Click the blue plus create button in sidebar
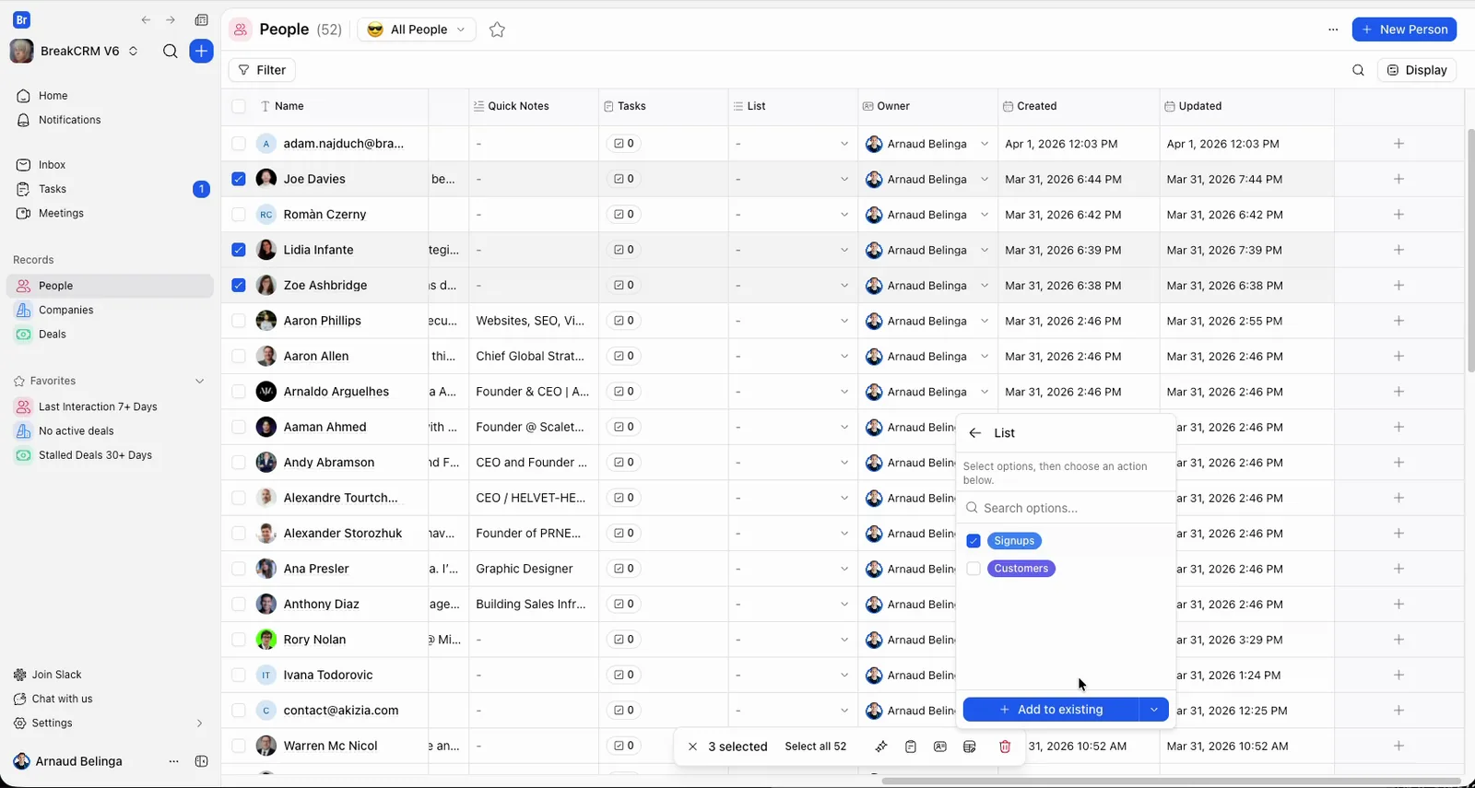The width and height of the screenshot is (1475, 788). tap(201, 51)
